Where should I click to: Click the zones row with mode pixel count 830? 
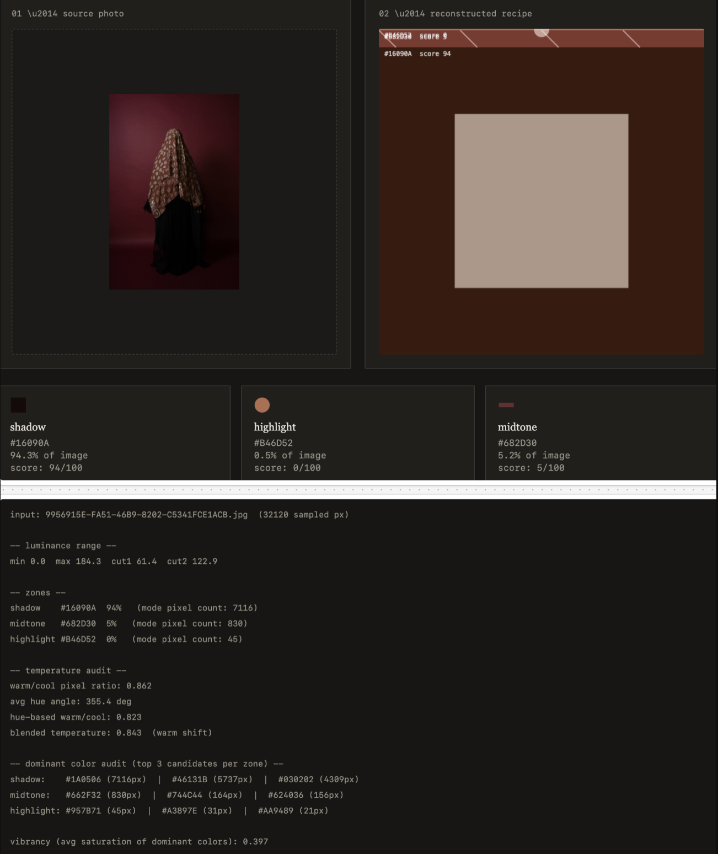pyautogui.click(x=128, y=623)
